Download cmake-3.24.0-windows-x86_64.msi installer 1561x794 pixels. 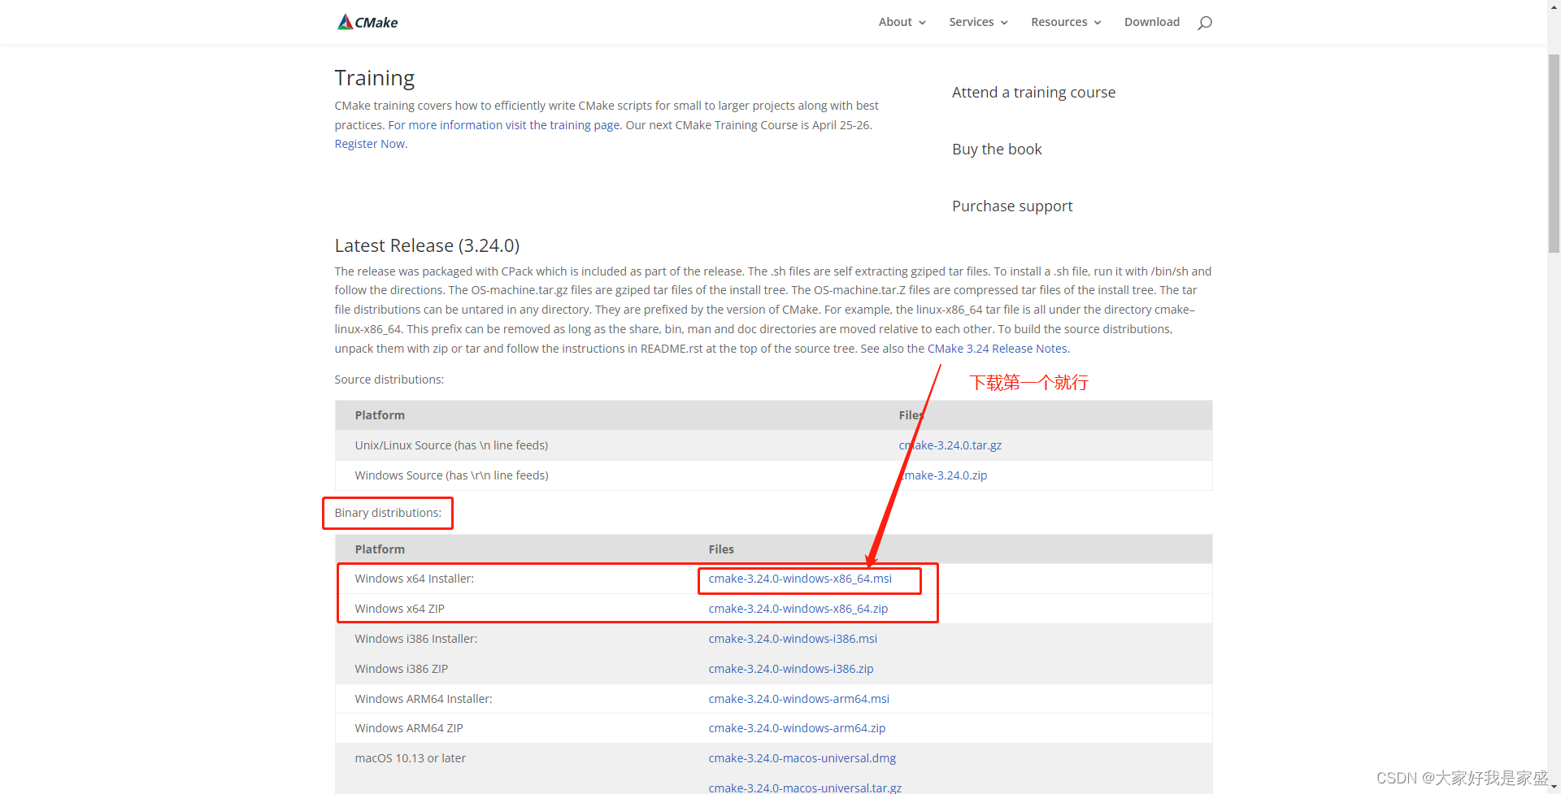click(800, 579)
